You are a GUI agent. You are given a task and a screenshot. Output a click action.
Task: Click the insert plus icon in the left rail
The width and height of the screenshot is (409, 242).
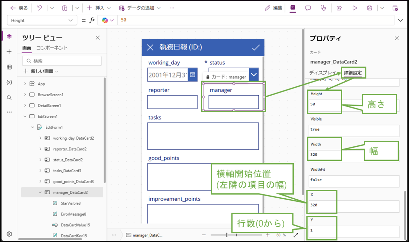coord(9,52)
